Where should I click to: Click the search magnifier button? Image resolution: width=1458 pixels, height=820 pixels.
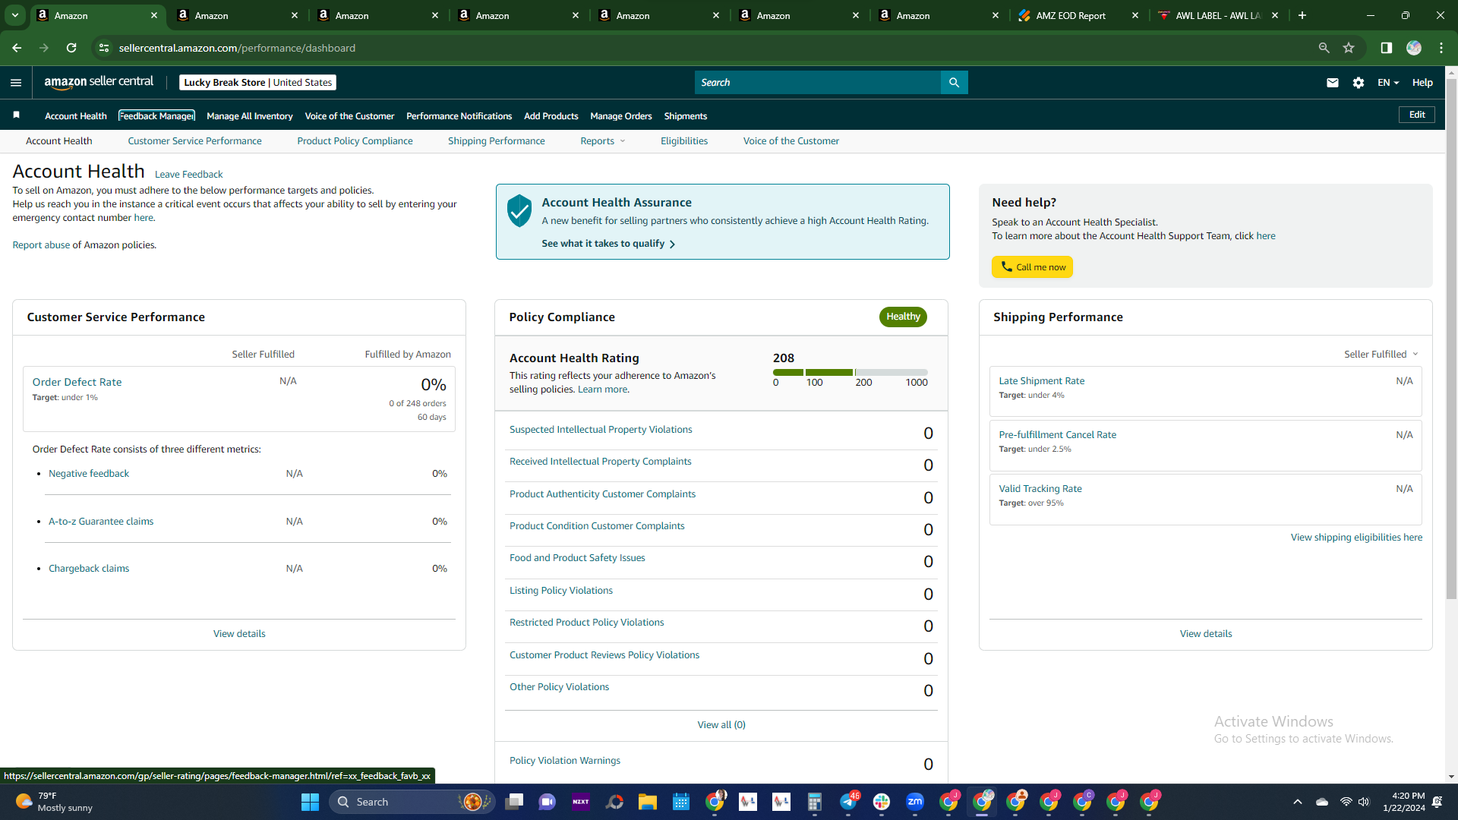pos(954,82)
